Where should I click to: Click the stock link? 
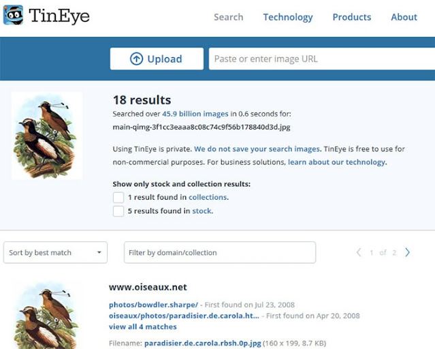pos(202,211)
